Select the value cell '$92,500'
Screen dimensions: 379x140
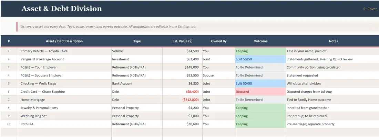point(183,75)
